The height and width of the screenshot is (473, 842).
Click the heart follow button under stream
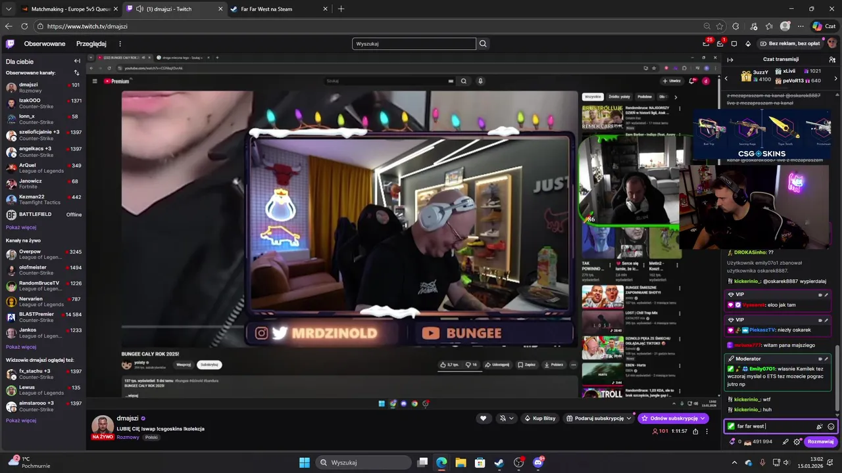tap(483, 418)
